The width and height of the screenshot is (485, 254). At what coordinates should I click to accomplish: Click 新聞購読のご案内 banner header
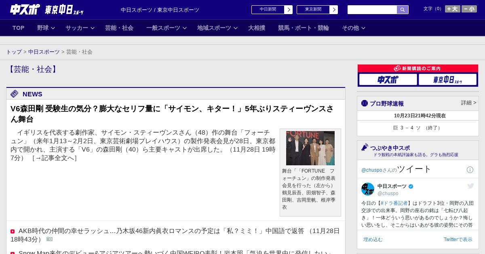pos(418,69)
